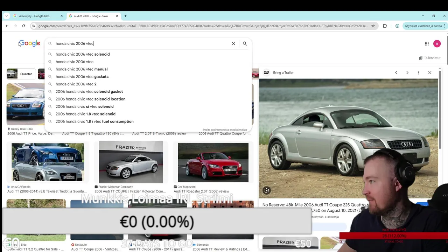This screenshot has width=448, height=252.
Task: Open the Chrome extensions menu
Action: coord(385,26)
